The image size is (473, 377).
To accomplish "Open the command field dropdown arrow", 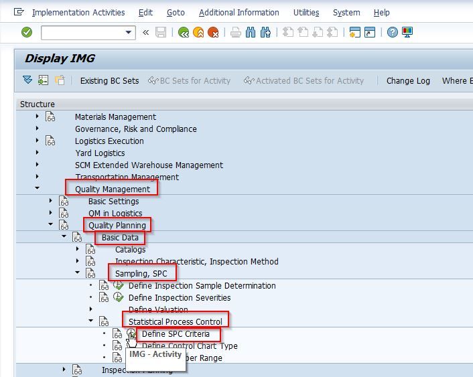I will (x=129, y=32).
